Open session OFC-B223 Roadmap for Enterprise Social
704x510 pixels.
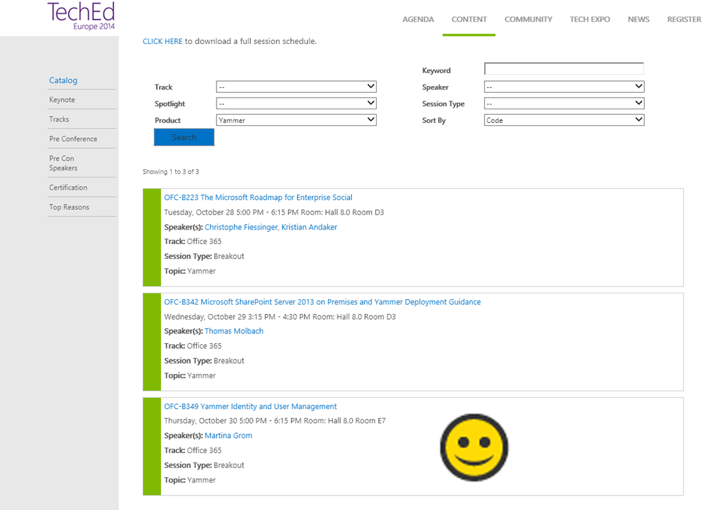[x=258, y=197]
